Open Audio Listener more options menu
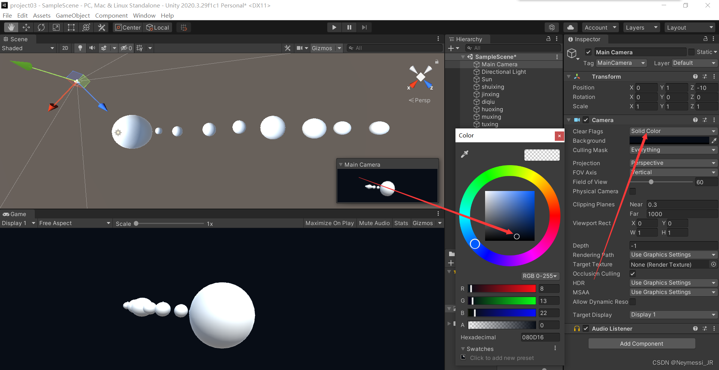Image resolution: width=719 pixels, height=370 pixels. [x=714, y=328]
